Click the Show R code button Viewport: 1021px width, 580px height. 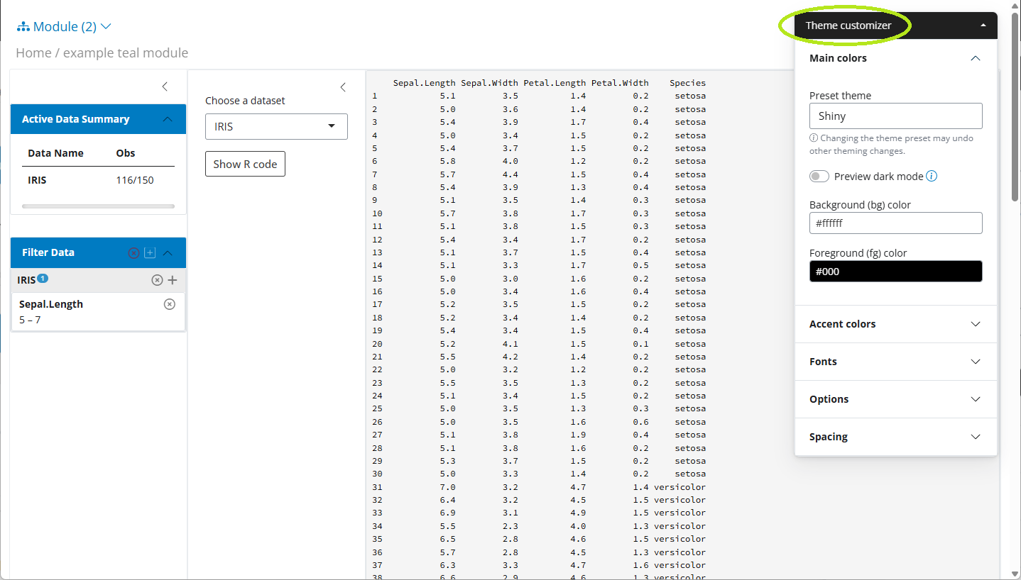(x=245, y=164)
